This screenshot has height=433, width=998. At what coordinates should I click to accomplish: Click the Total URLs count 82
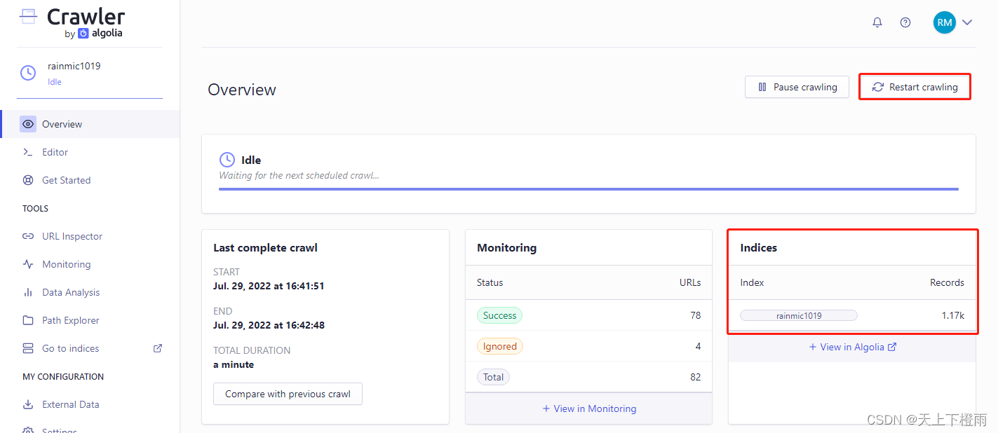[x=695, y=377]
